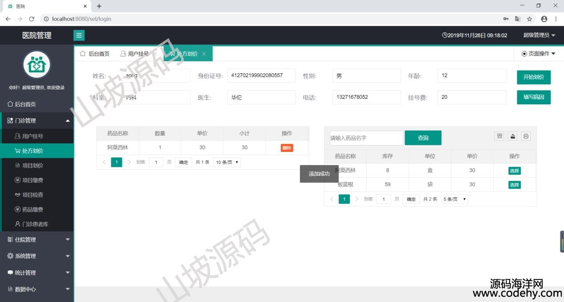Go back in browser history
Image resolution: width=564 pixels, height=302 pixels.
(x=8, y=19)
